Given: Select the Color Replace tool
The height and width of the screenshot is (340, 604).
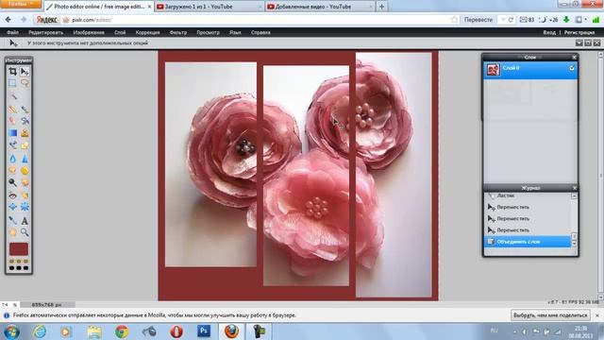Looking at the screenshot, I should pos(12,145).
